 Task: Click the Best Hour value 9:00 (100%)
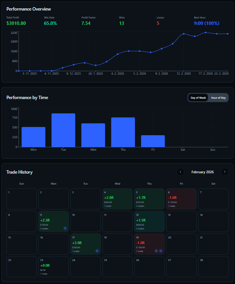(x=207, y=23)
